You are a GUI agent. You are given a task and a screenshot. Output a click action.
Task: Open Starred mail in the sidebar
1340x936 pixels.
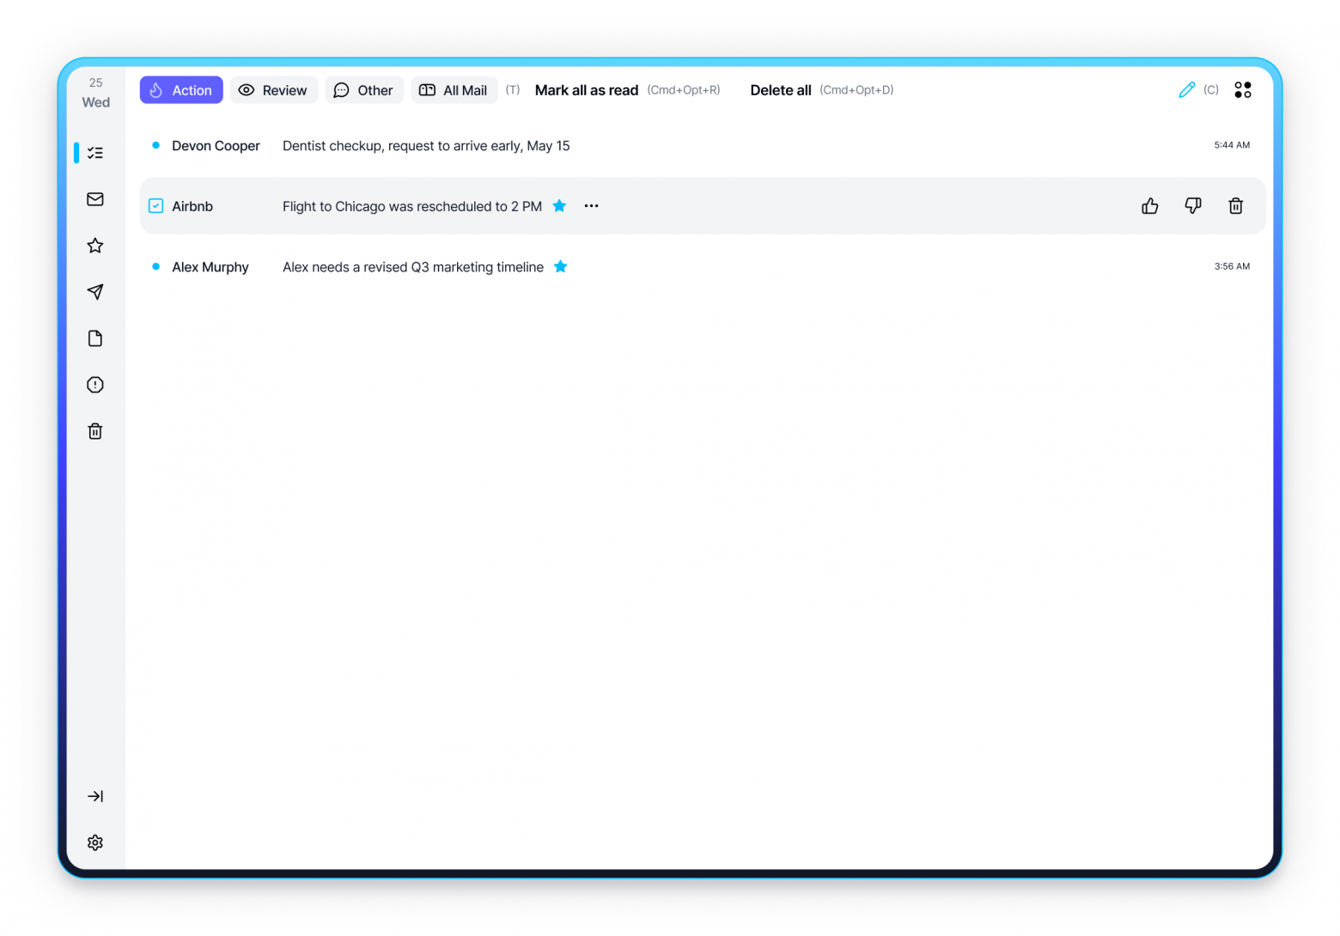95,246
